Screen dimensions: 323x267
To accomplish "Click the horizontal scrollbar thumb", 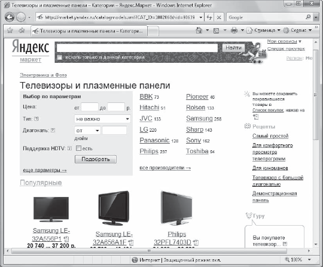I will pos(149,251).
